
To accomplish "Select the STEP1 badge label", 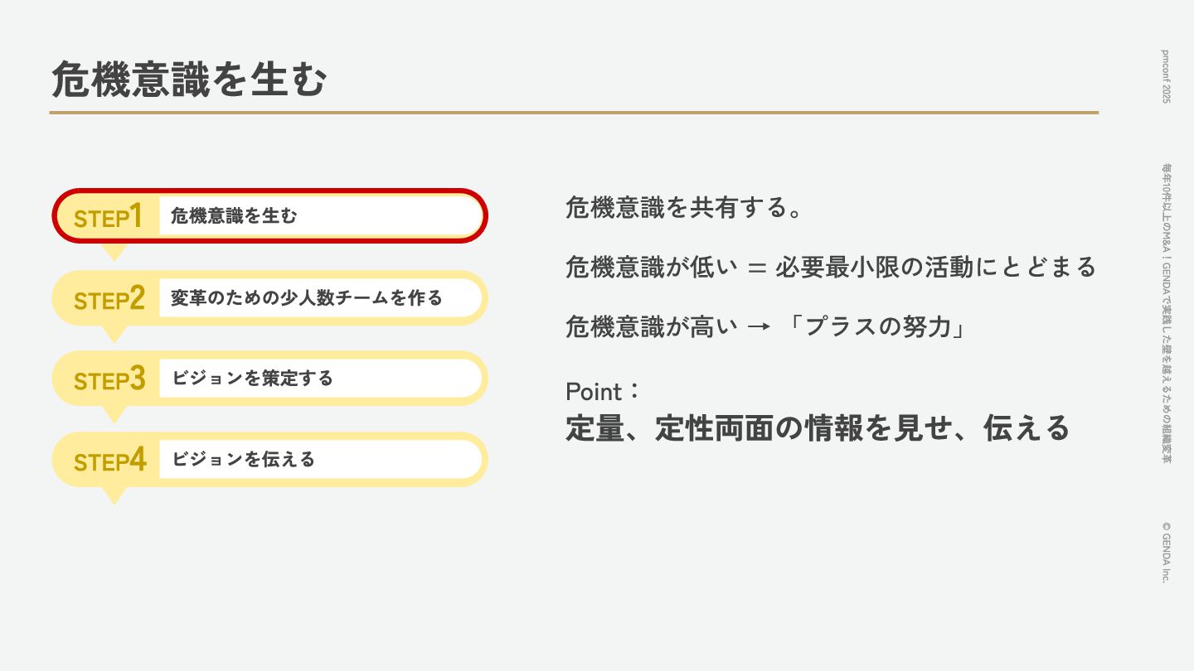I will tap(108, 217).
